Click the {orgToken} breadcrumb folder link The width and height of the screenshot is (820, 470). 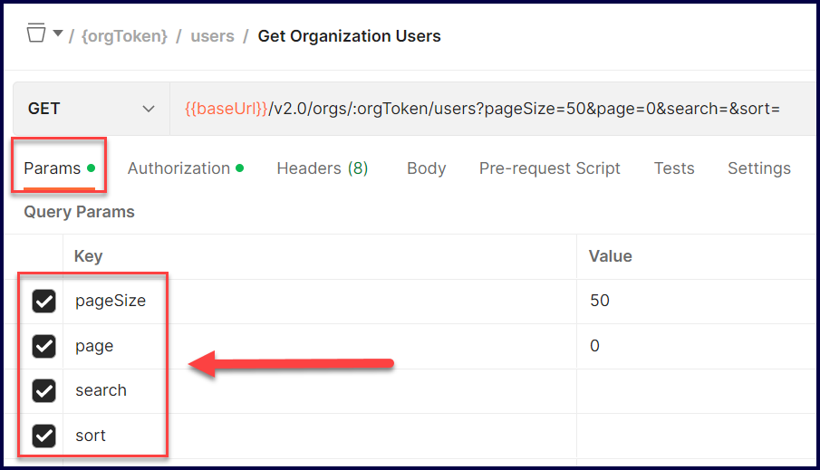click(x=125, y=37)
